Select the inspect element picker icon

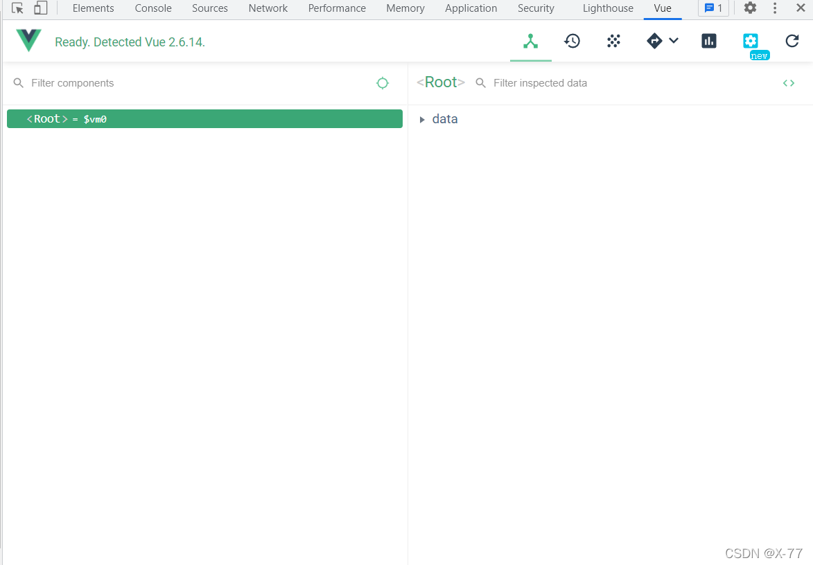(17, 8)
